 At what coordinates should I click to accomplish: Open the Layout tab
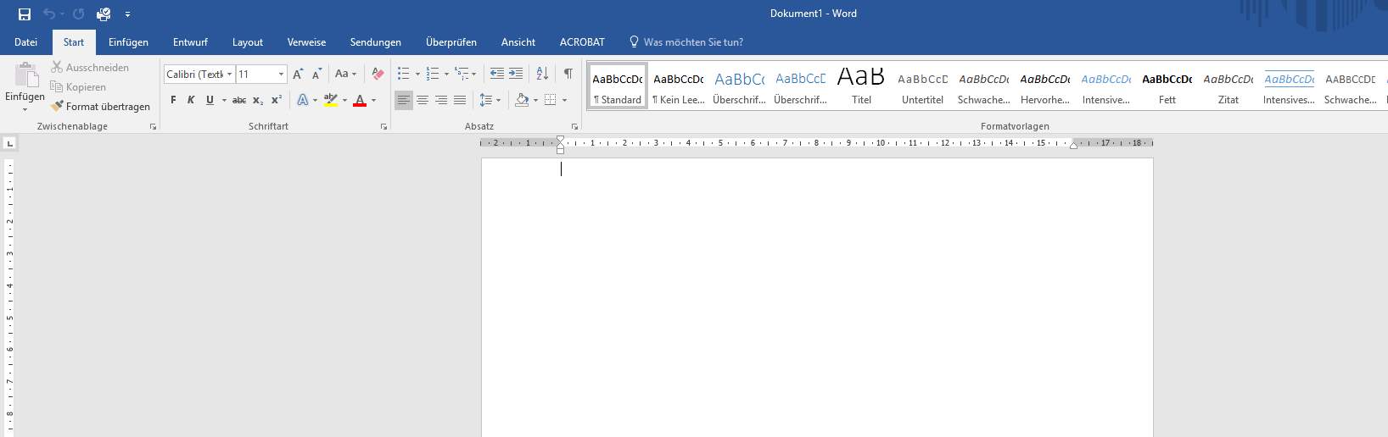[x=248, y=42]
